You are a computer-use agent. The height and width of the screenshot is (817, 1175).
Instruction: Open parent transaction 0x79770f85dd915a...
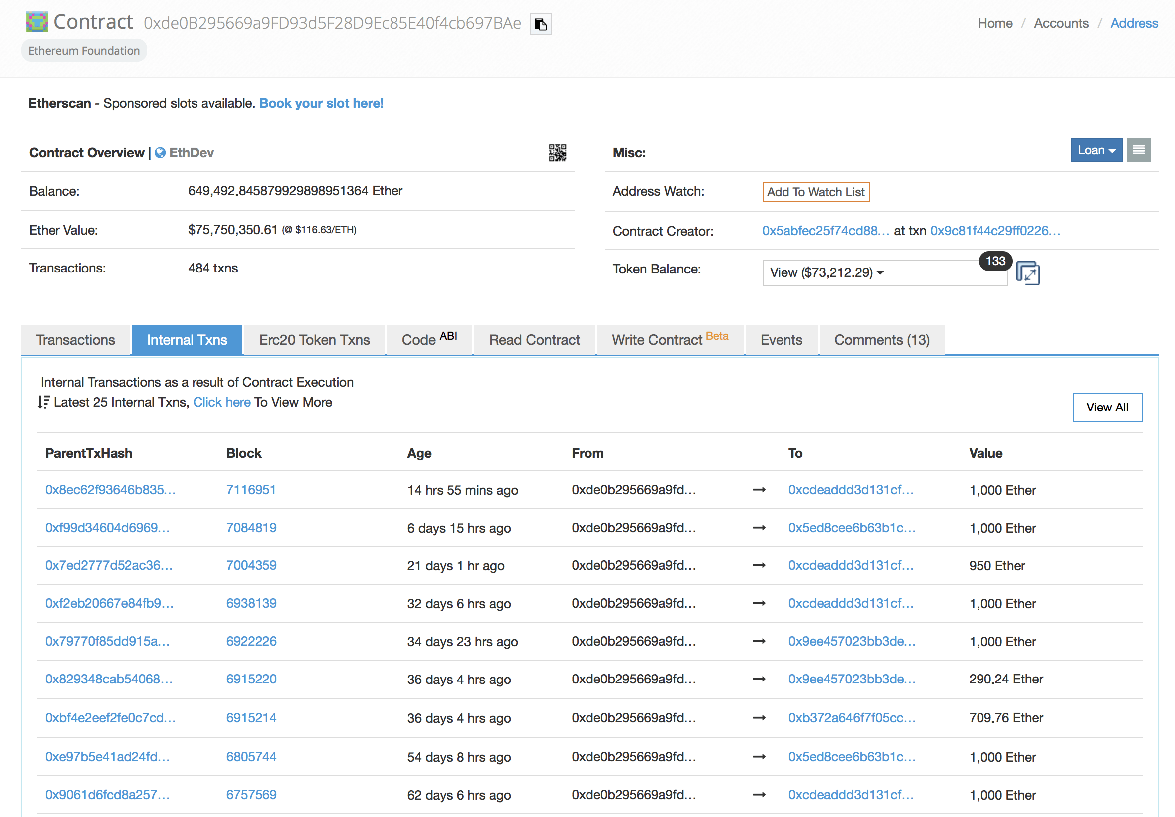pyautogui.click(x=107, y=641)
